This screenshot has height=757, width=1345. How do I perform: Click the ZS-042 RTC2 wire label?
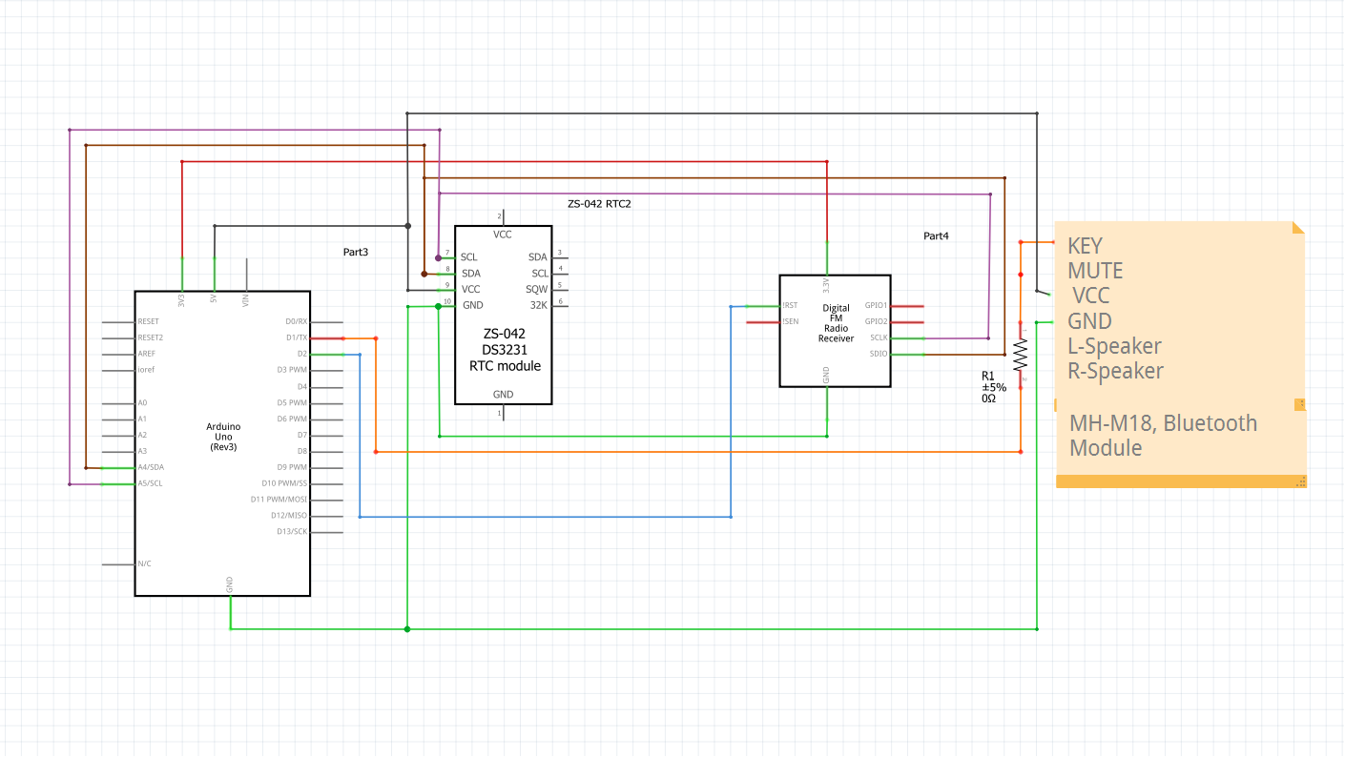coord(601,203)
